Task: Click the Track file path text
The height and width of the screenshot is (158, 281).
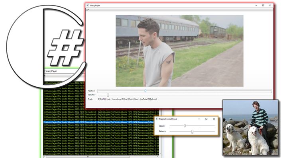Action: [127, 99]
